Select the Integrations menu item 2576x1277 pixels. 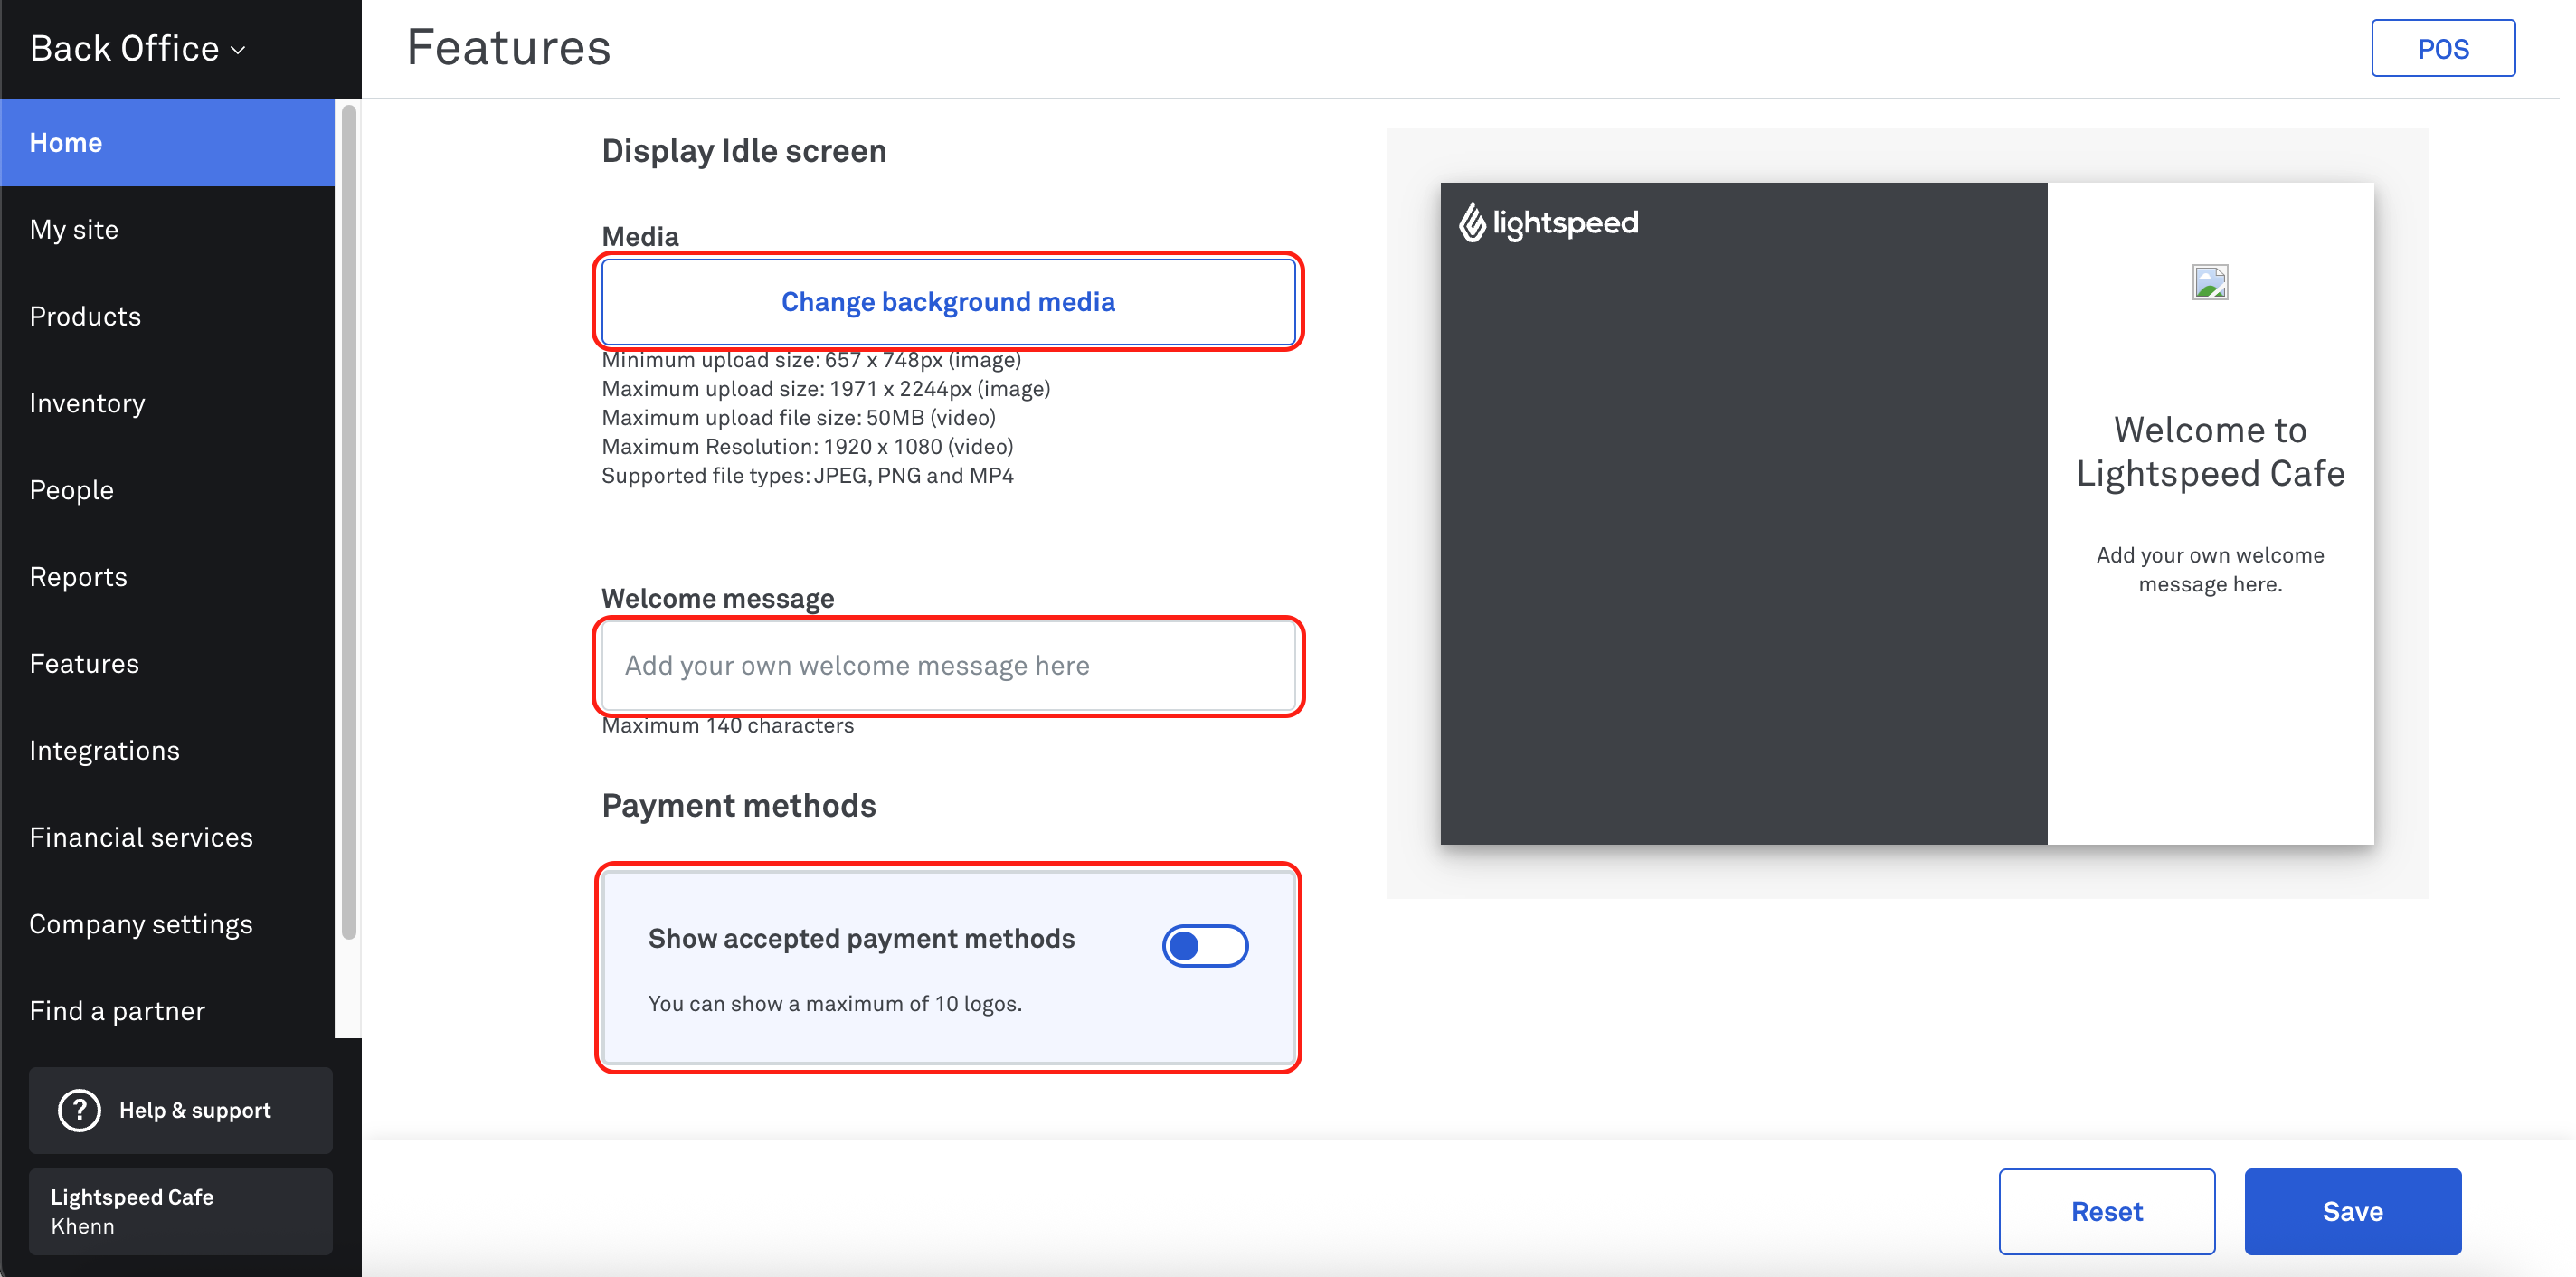pyautogui.click(x=167, y=751)
